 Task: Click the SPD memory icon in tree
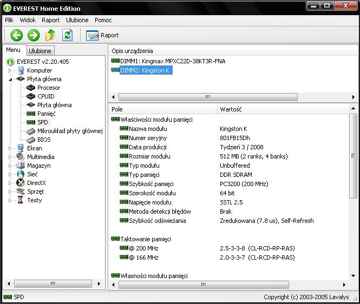point(31,122)
